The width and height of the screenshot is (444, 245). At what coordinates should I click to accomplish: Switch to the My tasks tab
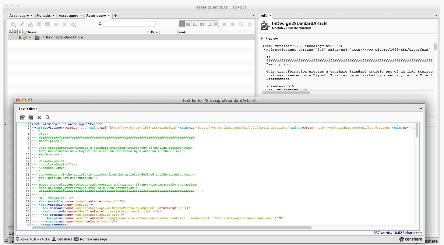click(44, 16)
